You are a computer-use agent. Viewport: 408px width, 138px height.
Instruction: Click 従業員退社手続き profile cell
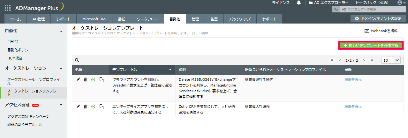[259, 79]
